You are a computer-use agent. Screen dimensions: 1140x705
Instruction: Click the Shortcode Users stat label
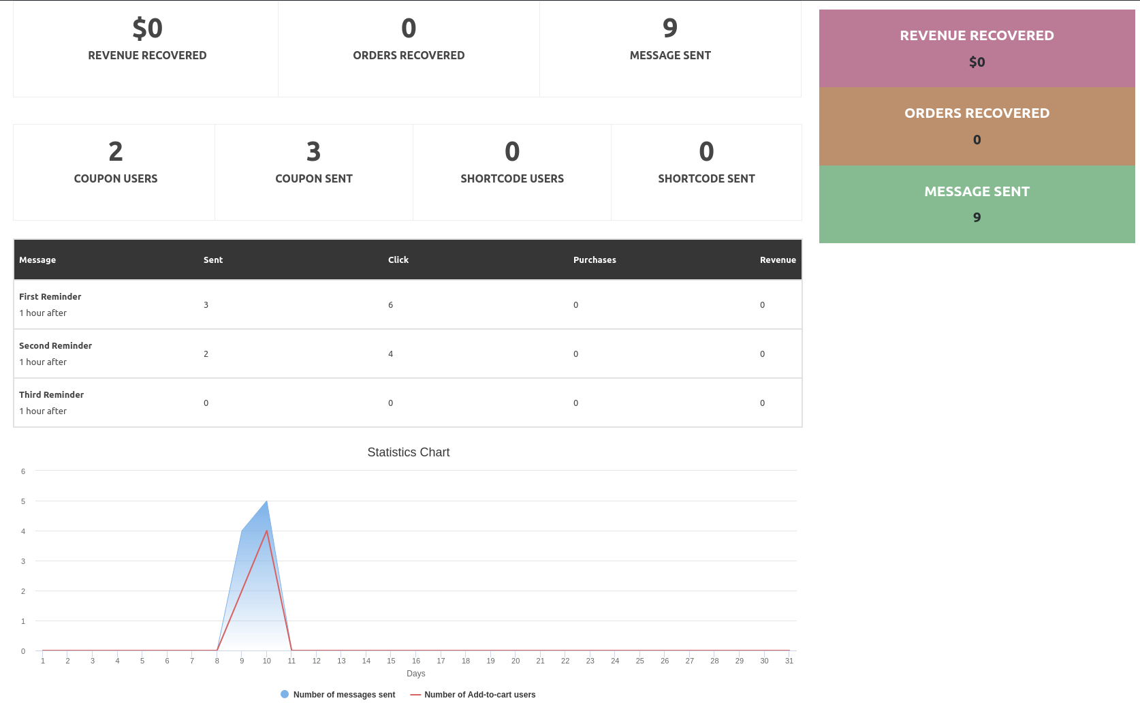[512, 179]
